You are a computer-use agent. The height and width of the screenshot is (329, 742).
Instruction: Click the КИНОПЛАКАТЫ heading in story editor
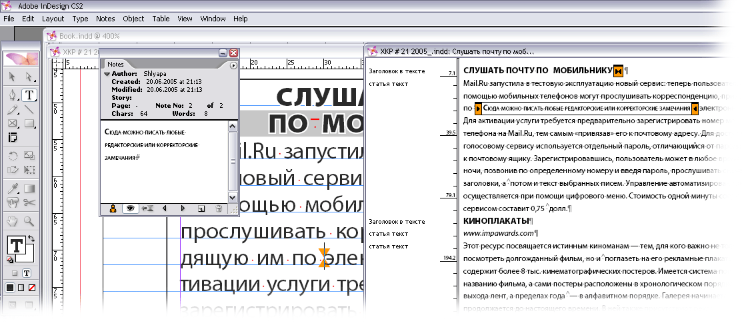[497, 220]
